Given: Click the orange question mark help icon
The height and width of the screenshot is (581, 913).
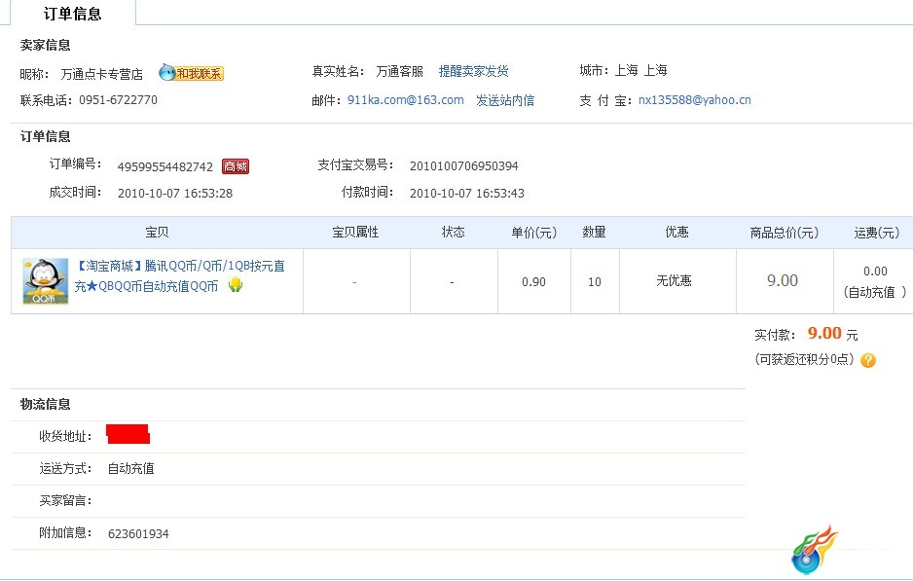Looking at the screenshot, I should coord(867,360).
